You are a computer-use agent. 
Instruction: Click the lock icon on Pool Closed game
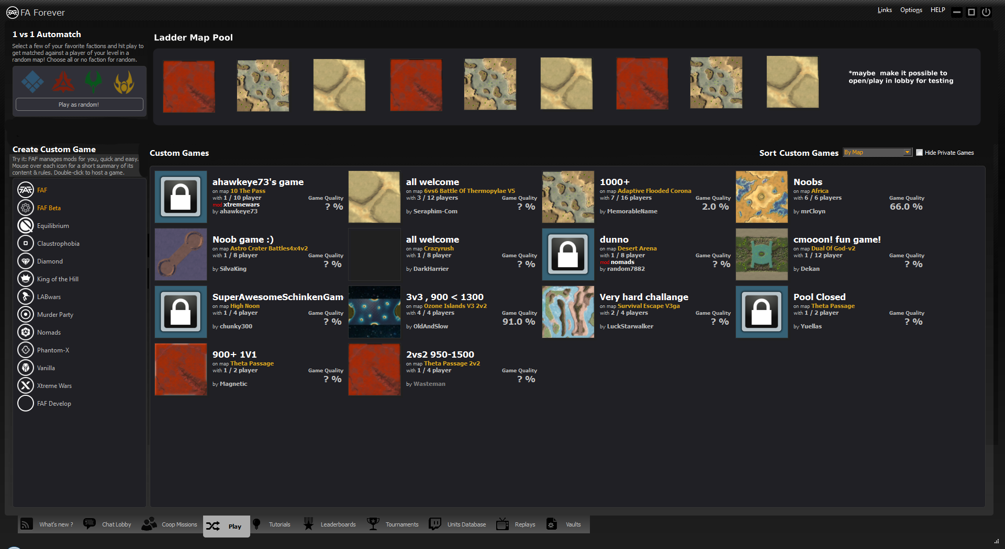762,312
